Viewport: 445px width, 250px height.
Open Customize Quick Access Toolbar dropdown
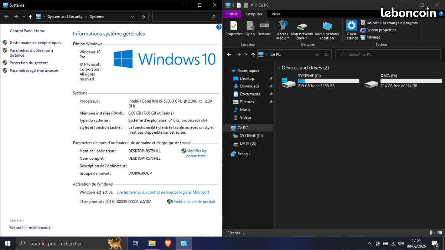pos(252,5)
